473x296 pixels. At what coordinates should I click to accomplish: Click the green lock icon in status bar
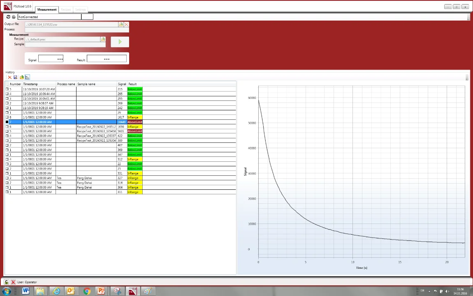[x=7, y=282]
